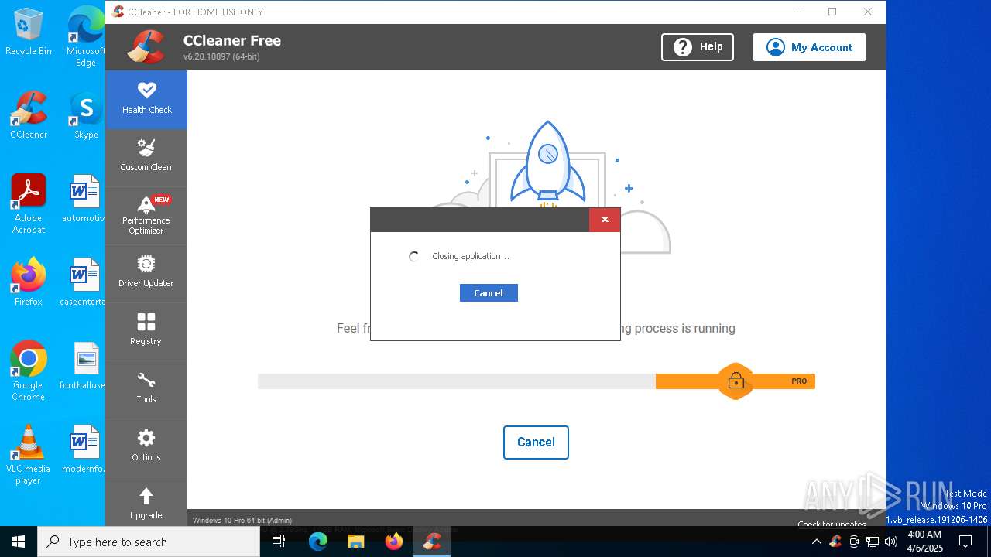Click the CCleaner logo in the header

(147, 47)
